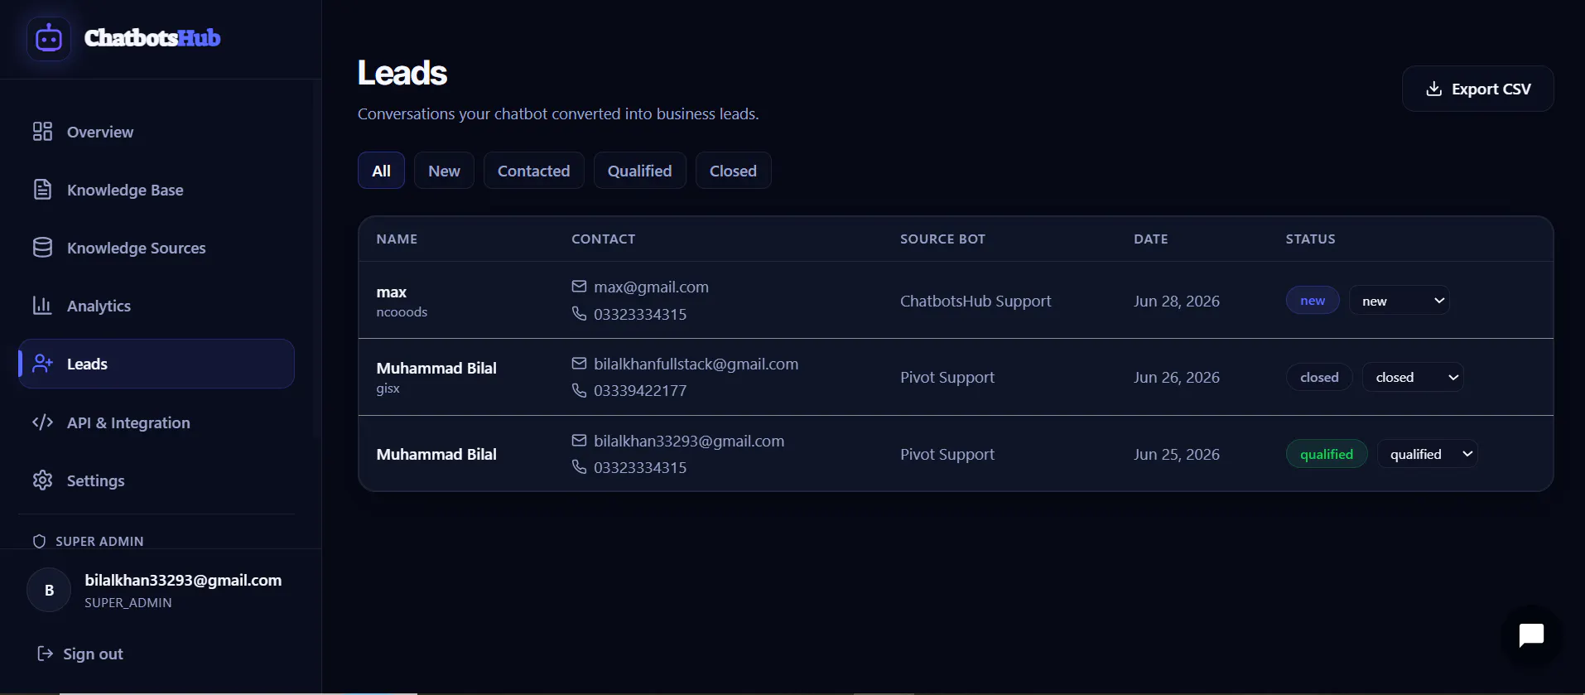Click the envelope icon beside bilalkhan33293@gmail.com in table
Screen dimensions: 1585x695
(x=579, y=441)
